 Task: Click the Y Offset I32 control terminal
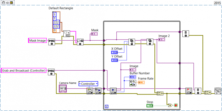pos(115,60)
